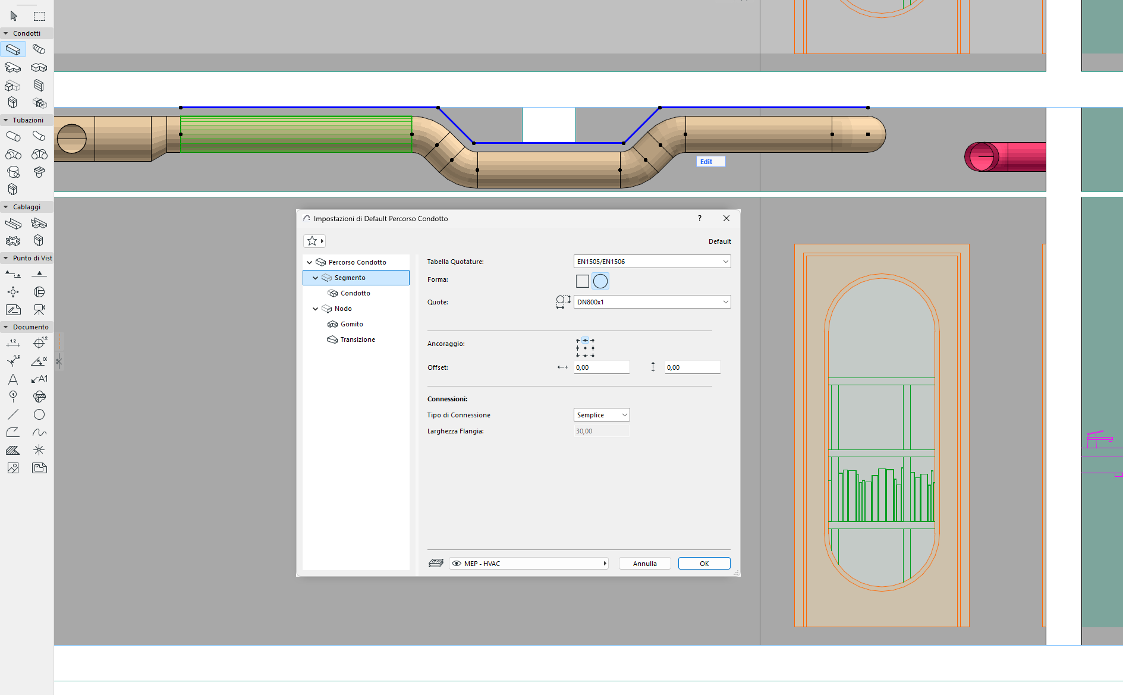This screenshot has width=1123, height=695.
Task: Click the horizontal Offset input field
Action: coord(601,367)
